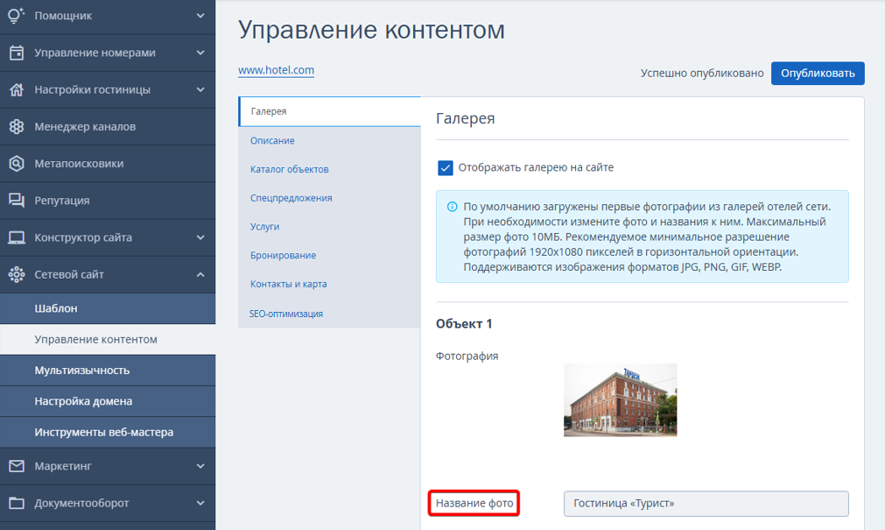Click the chat bubbles icon for Репутация

17,200
